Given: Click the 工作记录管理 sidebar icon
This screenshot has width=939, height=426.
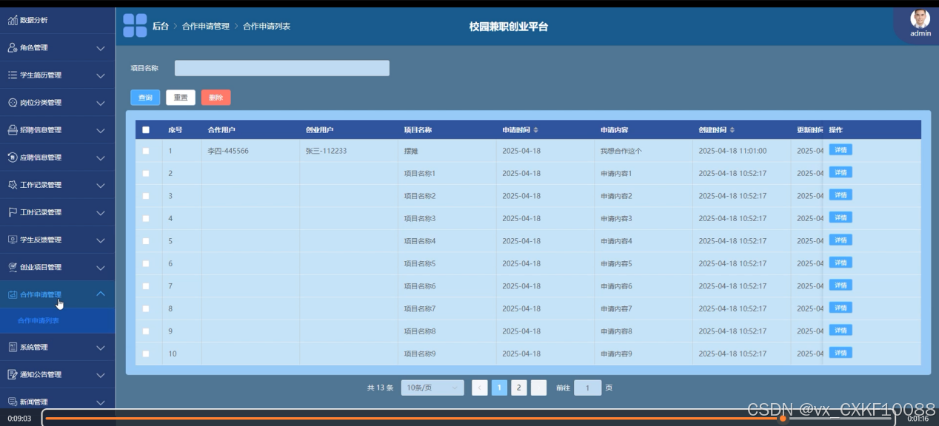Looking at the screenshot, I should tap(13, 185).
